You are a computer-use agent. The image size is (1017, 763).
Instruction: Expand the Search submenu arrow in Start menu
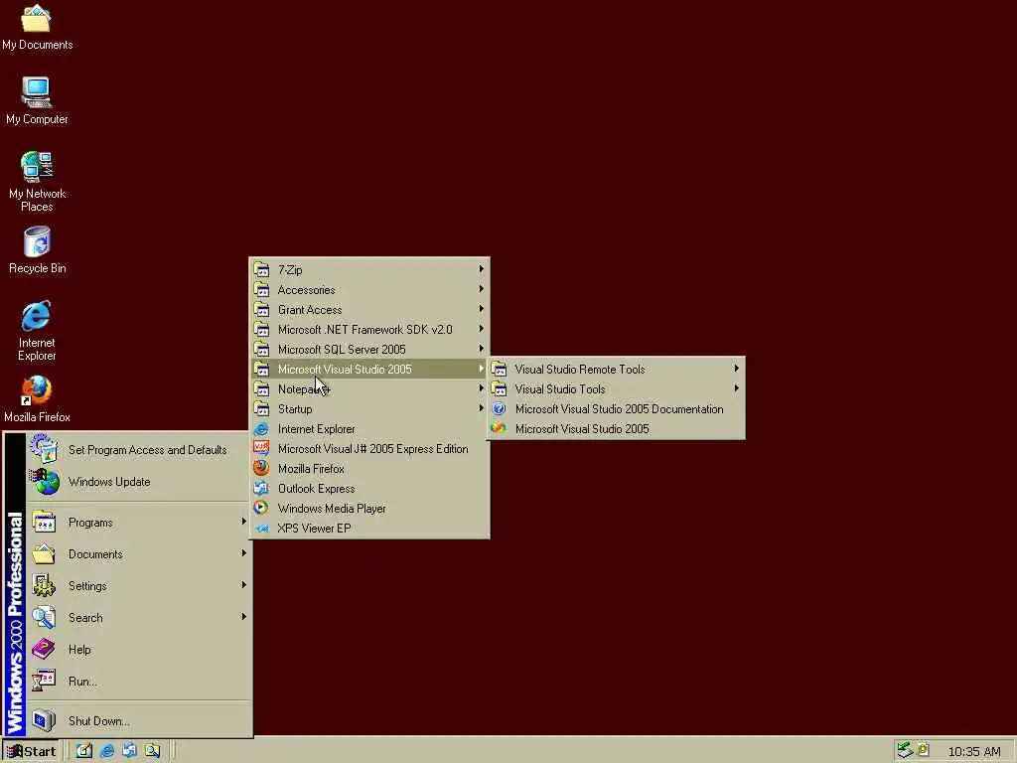244,616
